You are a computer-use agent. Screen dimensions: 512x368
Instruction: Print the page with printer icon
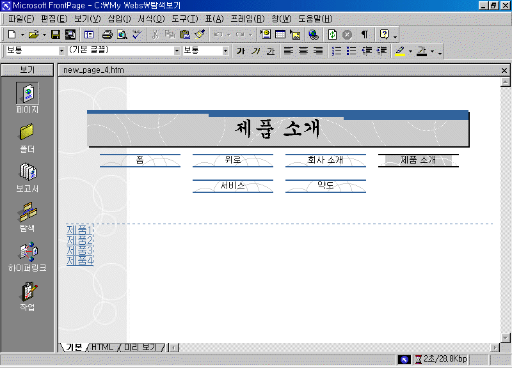107,34
